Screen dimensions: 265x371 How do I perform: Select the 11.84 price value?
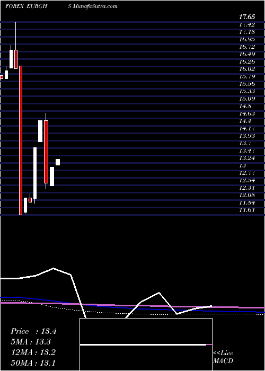pyautogui.click(x=247, y=202)
